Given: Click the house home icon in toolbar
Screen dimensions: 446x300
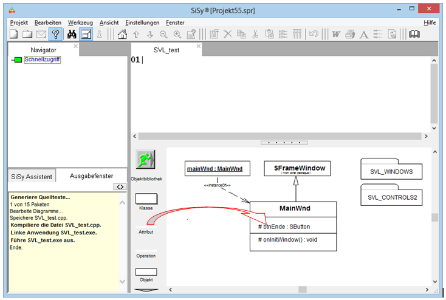Looking at the screenshot, I should (122, 35).
